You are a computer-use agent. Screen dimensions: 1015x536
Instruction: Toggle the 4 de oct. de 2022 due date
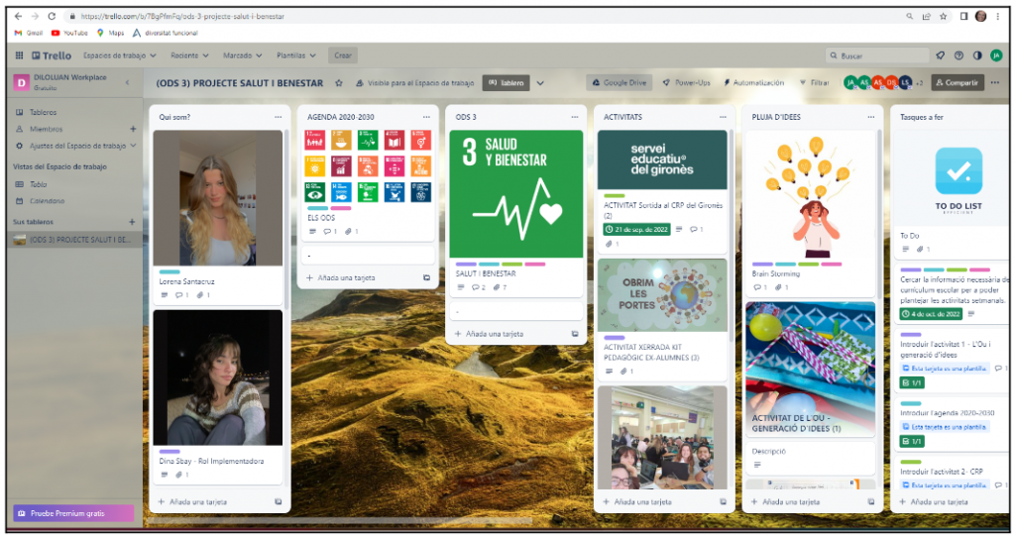coord(932,314)
